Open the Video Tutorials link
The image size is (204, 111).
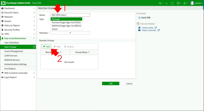click(149, 30)
